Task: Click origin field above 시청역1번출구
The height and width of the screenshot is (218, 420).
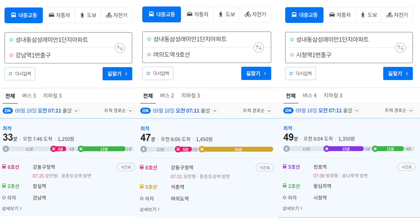Action: pyautogui.click(x=341, y=39)
